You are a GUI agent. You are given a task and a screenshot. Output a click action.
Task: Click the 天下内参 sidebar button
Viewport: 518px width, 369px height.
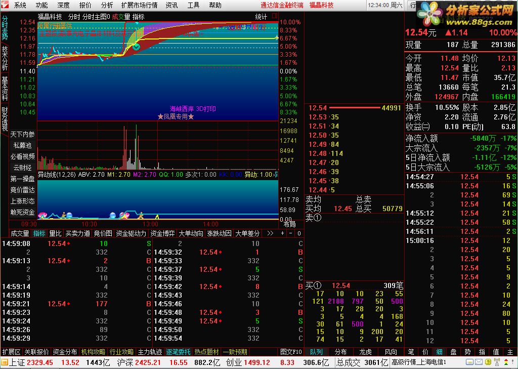tap(22, 134)
